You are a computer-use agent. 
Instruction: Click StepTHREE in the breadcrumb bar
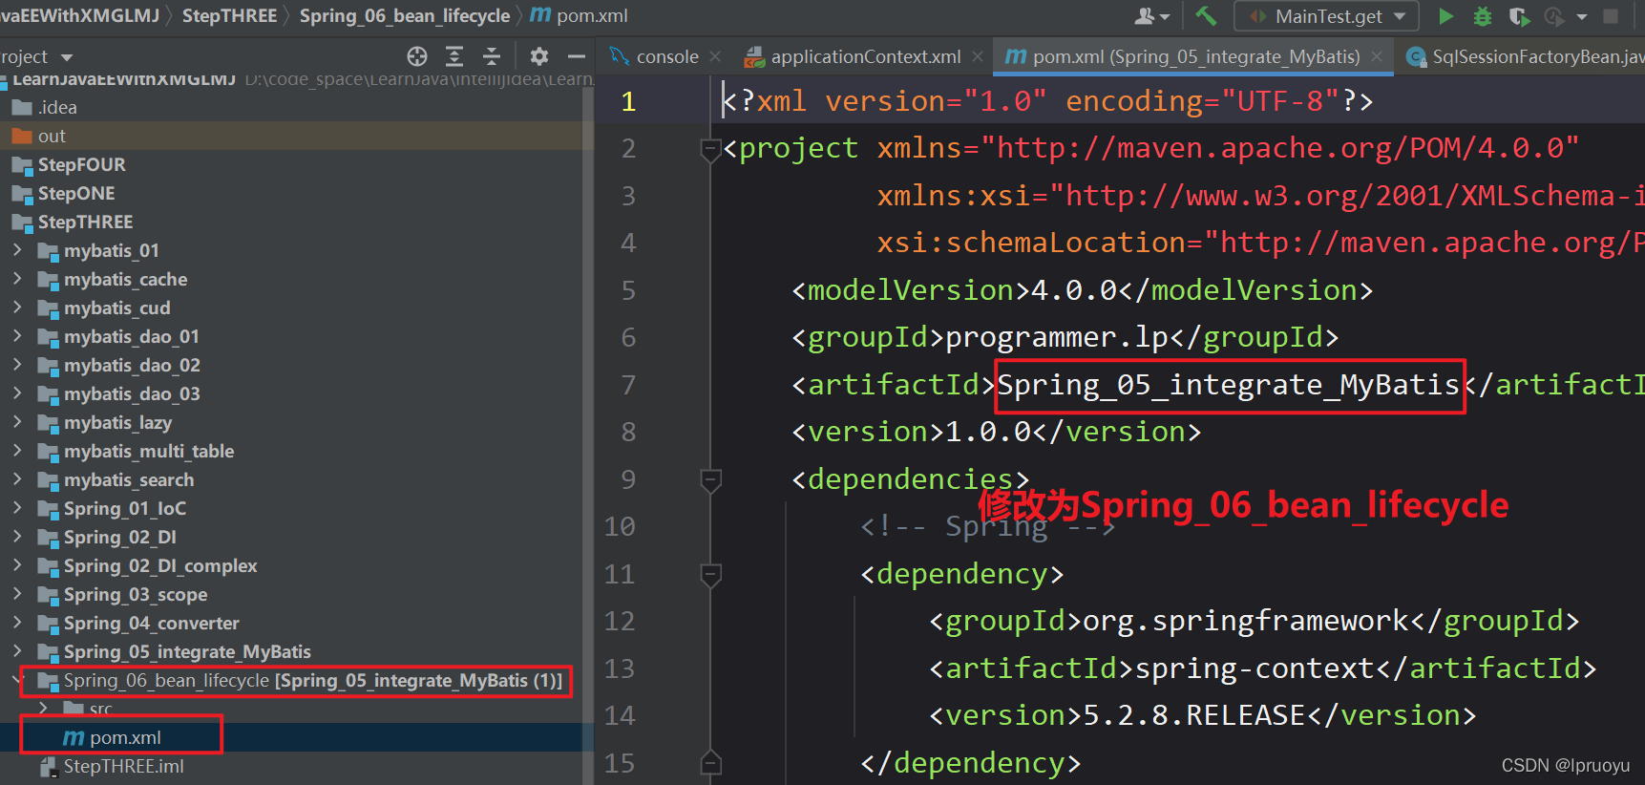pos(229,16)
